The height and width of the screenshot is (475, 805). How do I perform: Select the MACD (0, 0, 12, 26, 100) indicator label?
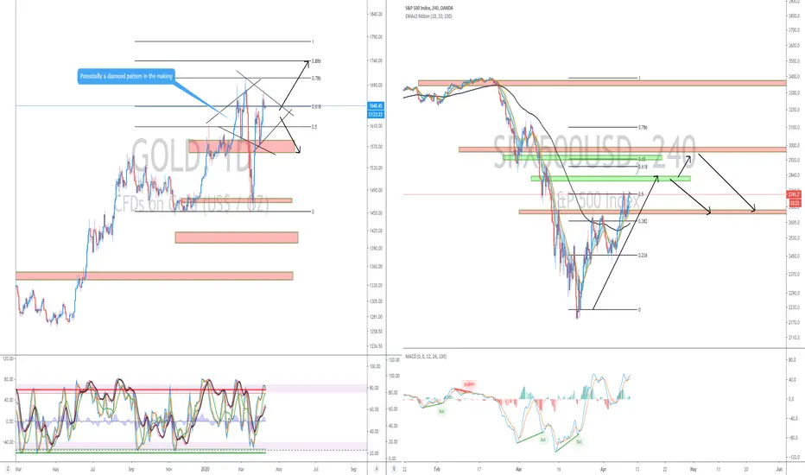click(x=426, y=357)
